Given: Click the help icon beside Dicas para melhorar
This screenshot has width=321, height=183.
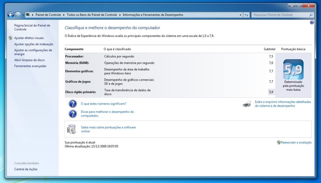Looking at the screenshot, I should point(72,114).
